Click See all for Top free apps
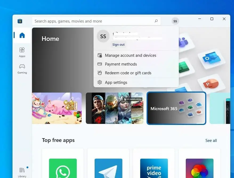The image size is (234, 178). coord(211,141)
